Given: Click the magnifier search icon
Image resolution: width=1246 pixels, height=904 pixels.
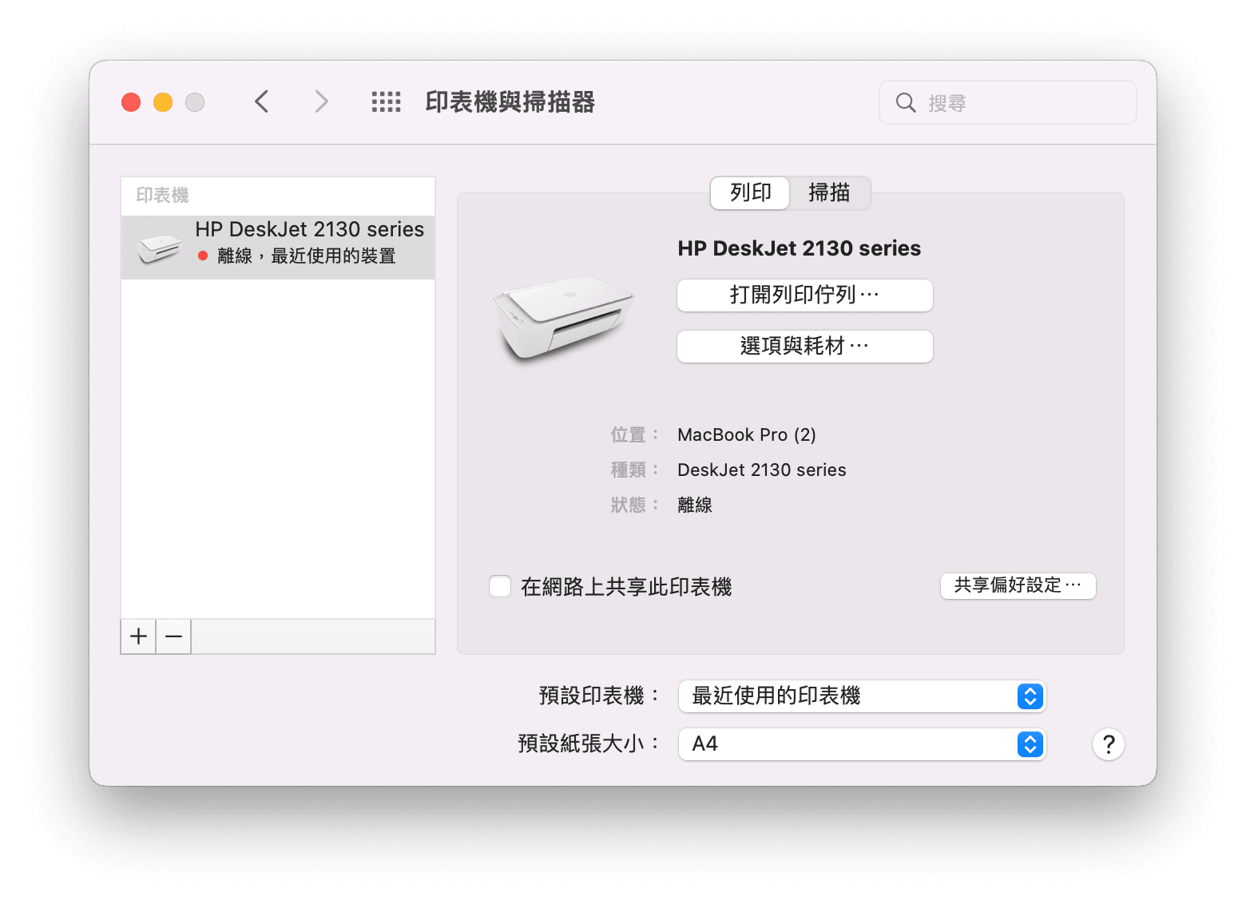Looking at the screenshot, I should (905, 102).
